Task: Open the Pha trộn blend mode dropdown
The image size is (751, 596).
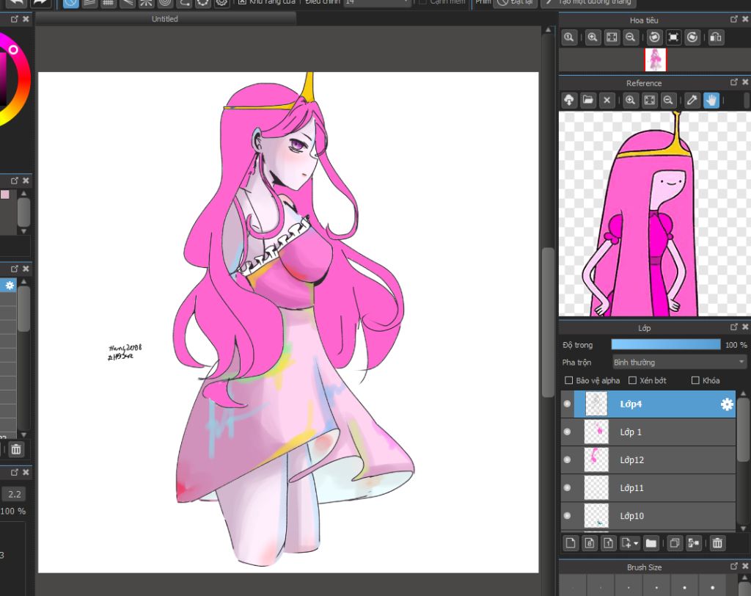Action: click(679, 362)
